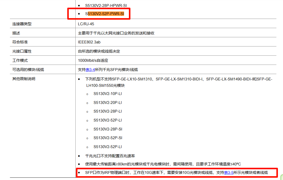This screenshot has height=180, width=283.
Task: Click the 主要用于千兆以太网光接口业务 description text
Action: (116, 33)
